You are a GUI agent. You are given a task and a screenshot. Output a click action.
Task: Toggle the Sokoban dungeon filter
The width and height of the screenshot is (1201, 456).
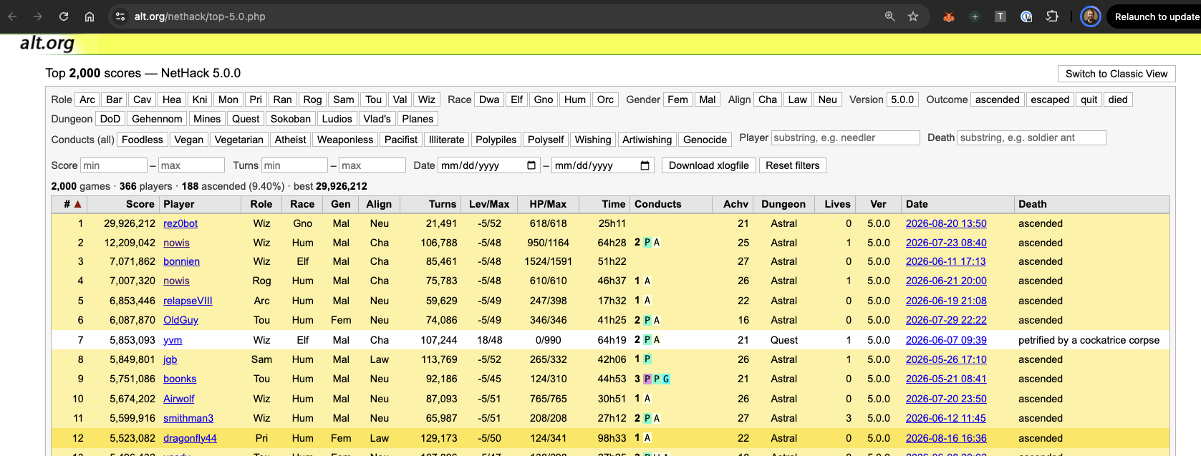[x=291, y=119]
